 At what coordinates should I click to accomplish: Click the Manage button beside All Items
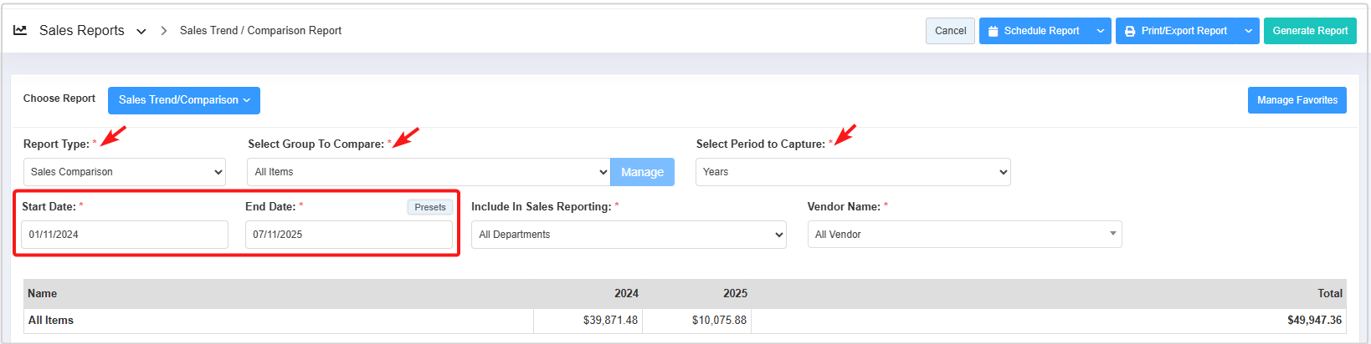click(x=642, y=172)
